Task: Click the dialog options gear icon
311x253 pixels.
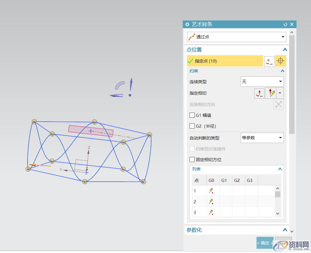Action: coord(187,24)
